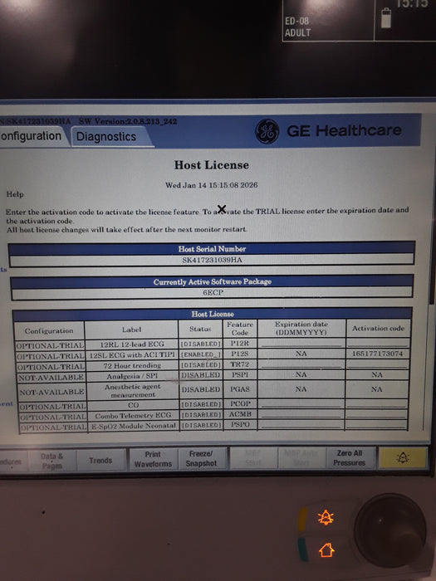Click the 'Analgesia / SPI' label cell

(132, 376)
